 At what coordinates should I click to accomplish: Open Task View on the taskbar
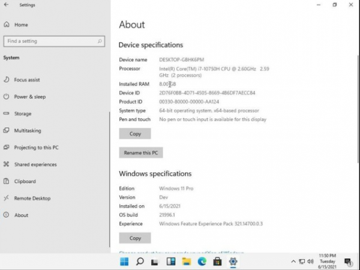[155, 262]
